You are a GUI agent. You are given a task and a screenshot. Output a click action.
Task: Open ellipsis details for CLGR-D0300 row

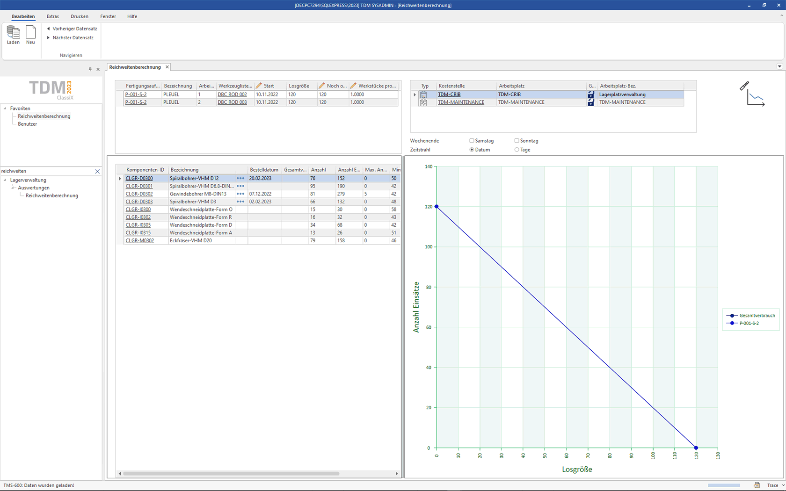[240, 178]
